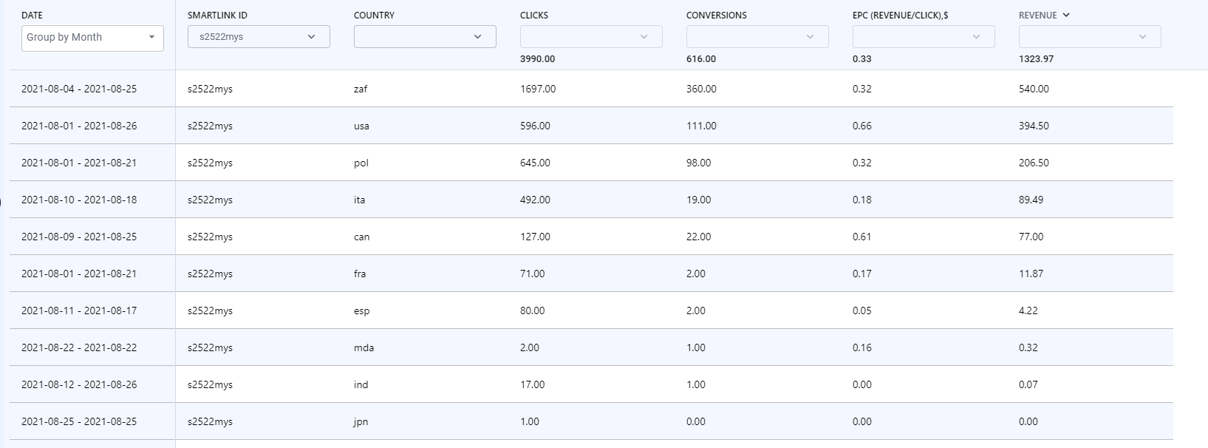
Task: Click the CLICKS column header
Action: click(534, 15)
